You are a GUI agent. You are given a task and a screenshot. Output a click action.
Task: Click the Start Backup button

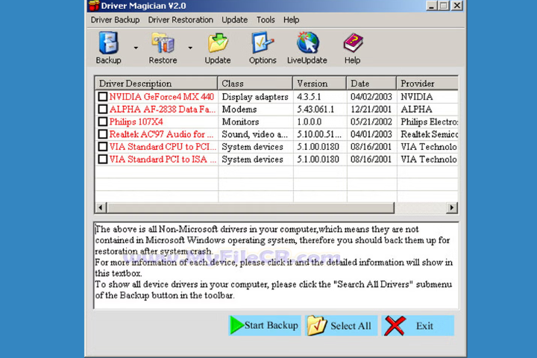265,325
